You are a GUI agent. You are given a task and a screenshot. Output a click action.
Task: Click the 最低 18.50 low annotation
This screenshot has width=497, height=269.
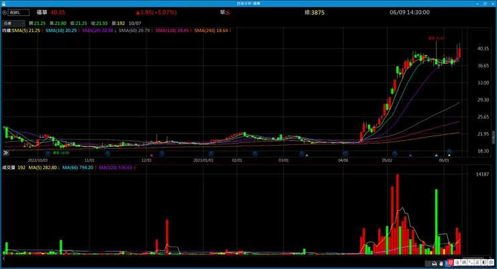[61, 153]
